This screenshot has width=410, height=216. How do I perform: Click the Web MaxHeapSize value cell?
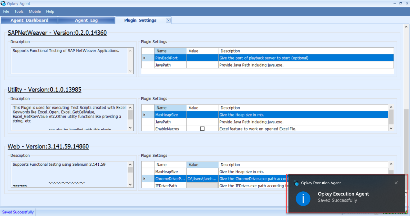pos(202,172)
